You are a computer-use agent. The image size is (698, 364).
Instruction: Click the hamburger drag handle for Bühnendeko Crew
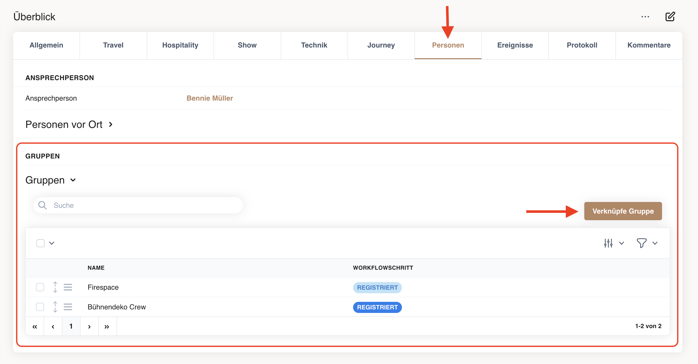click(68, 307)
